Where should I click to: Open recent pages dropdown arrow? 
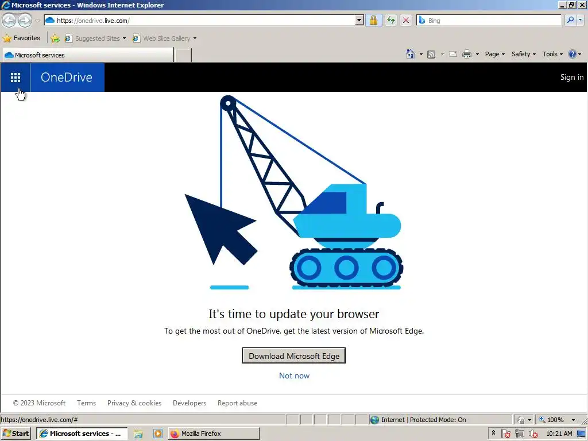tap(37, 21)
